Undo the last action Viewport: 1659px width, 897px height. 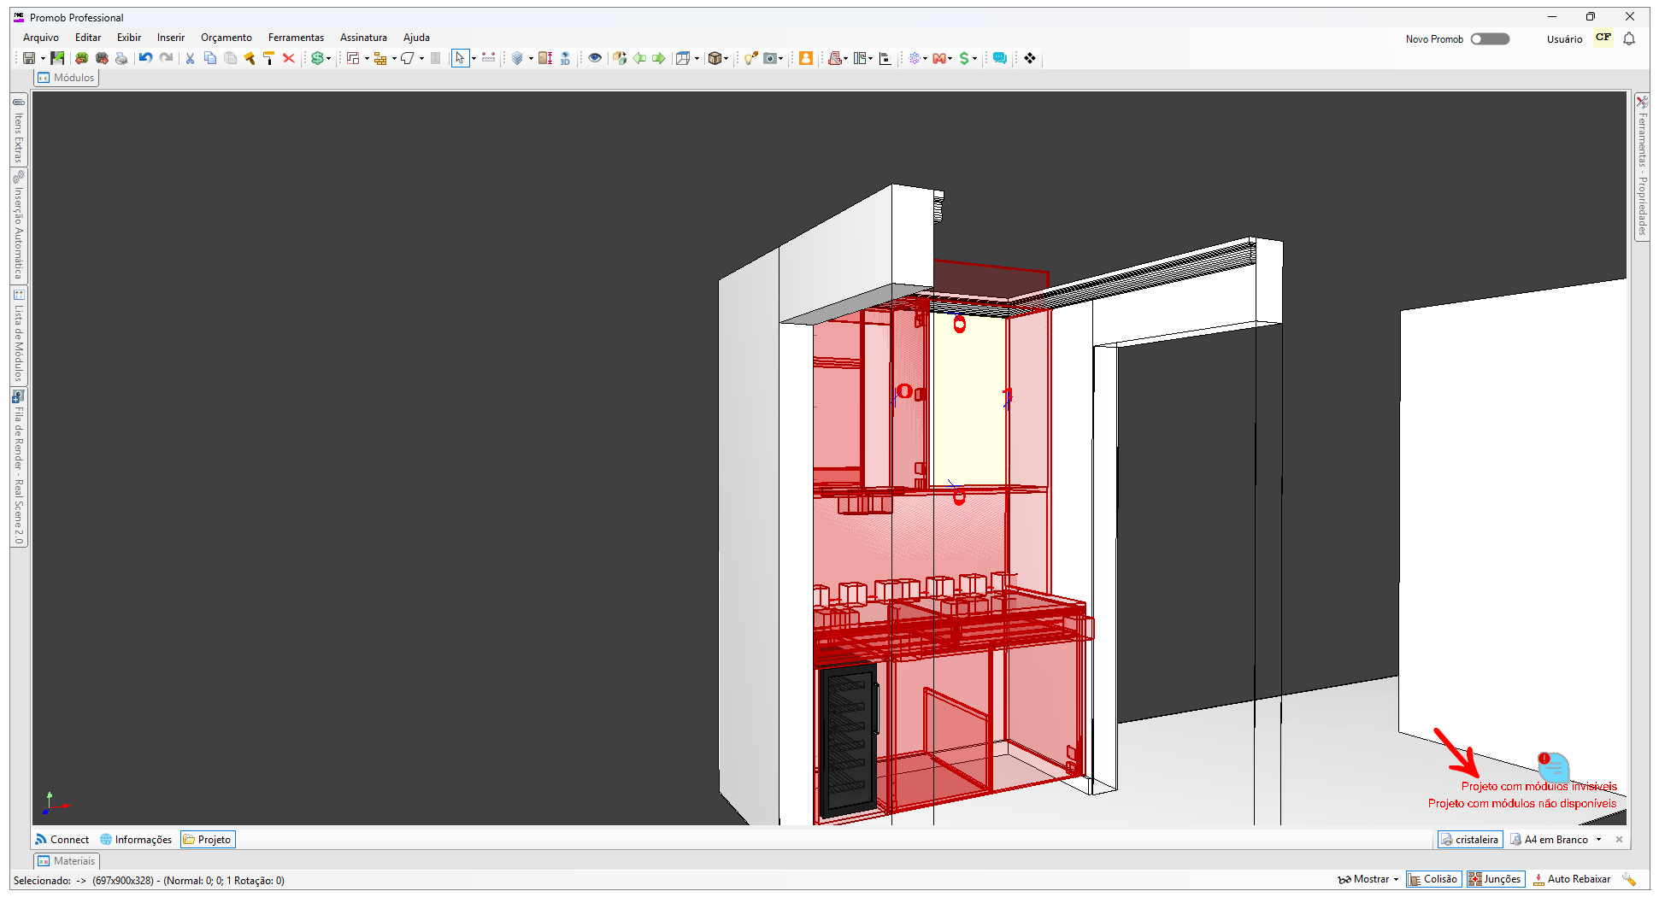point(146,58)
